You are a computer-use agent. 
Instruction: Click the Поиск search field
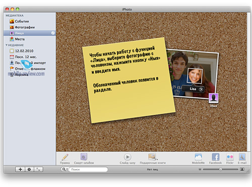click(x=88, y=169)
